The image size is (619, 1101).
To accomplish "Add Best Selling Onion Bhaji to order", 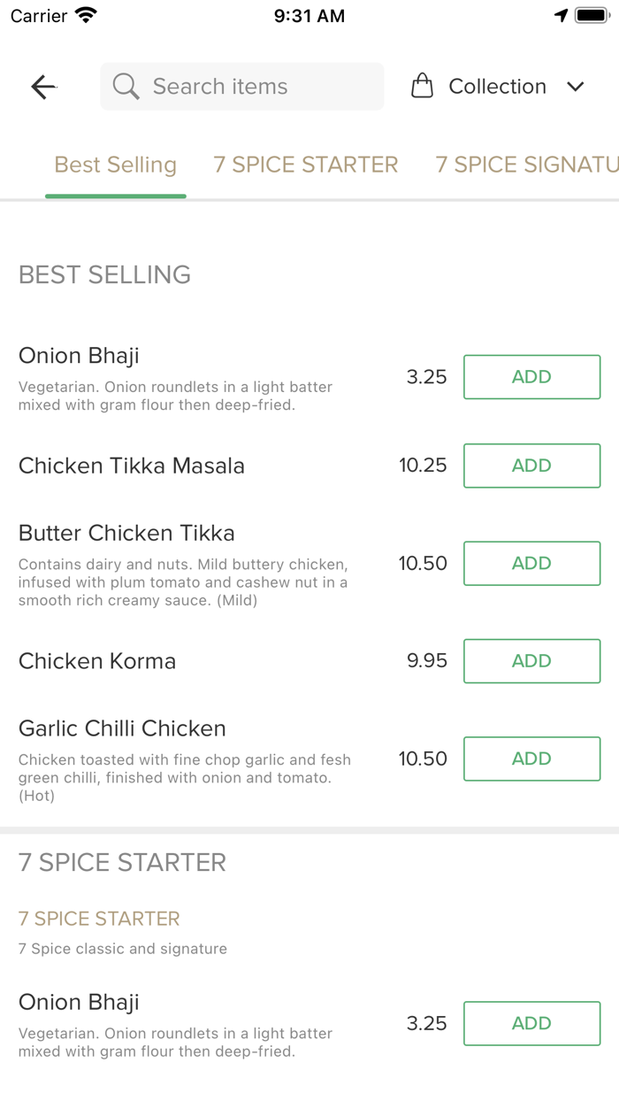I will click(531, 377).
